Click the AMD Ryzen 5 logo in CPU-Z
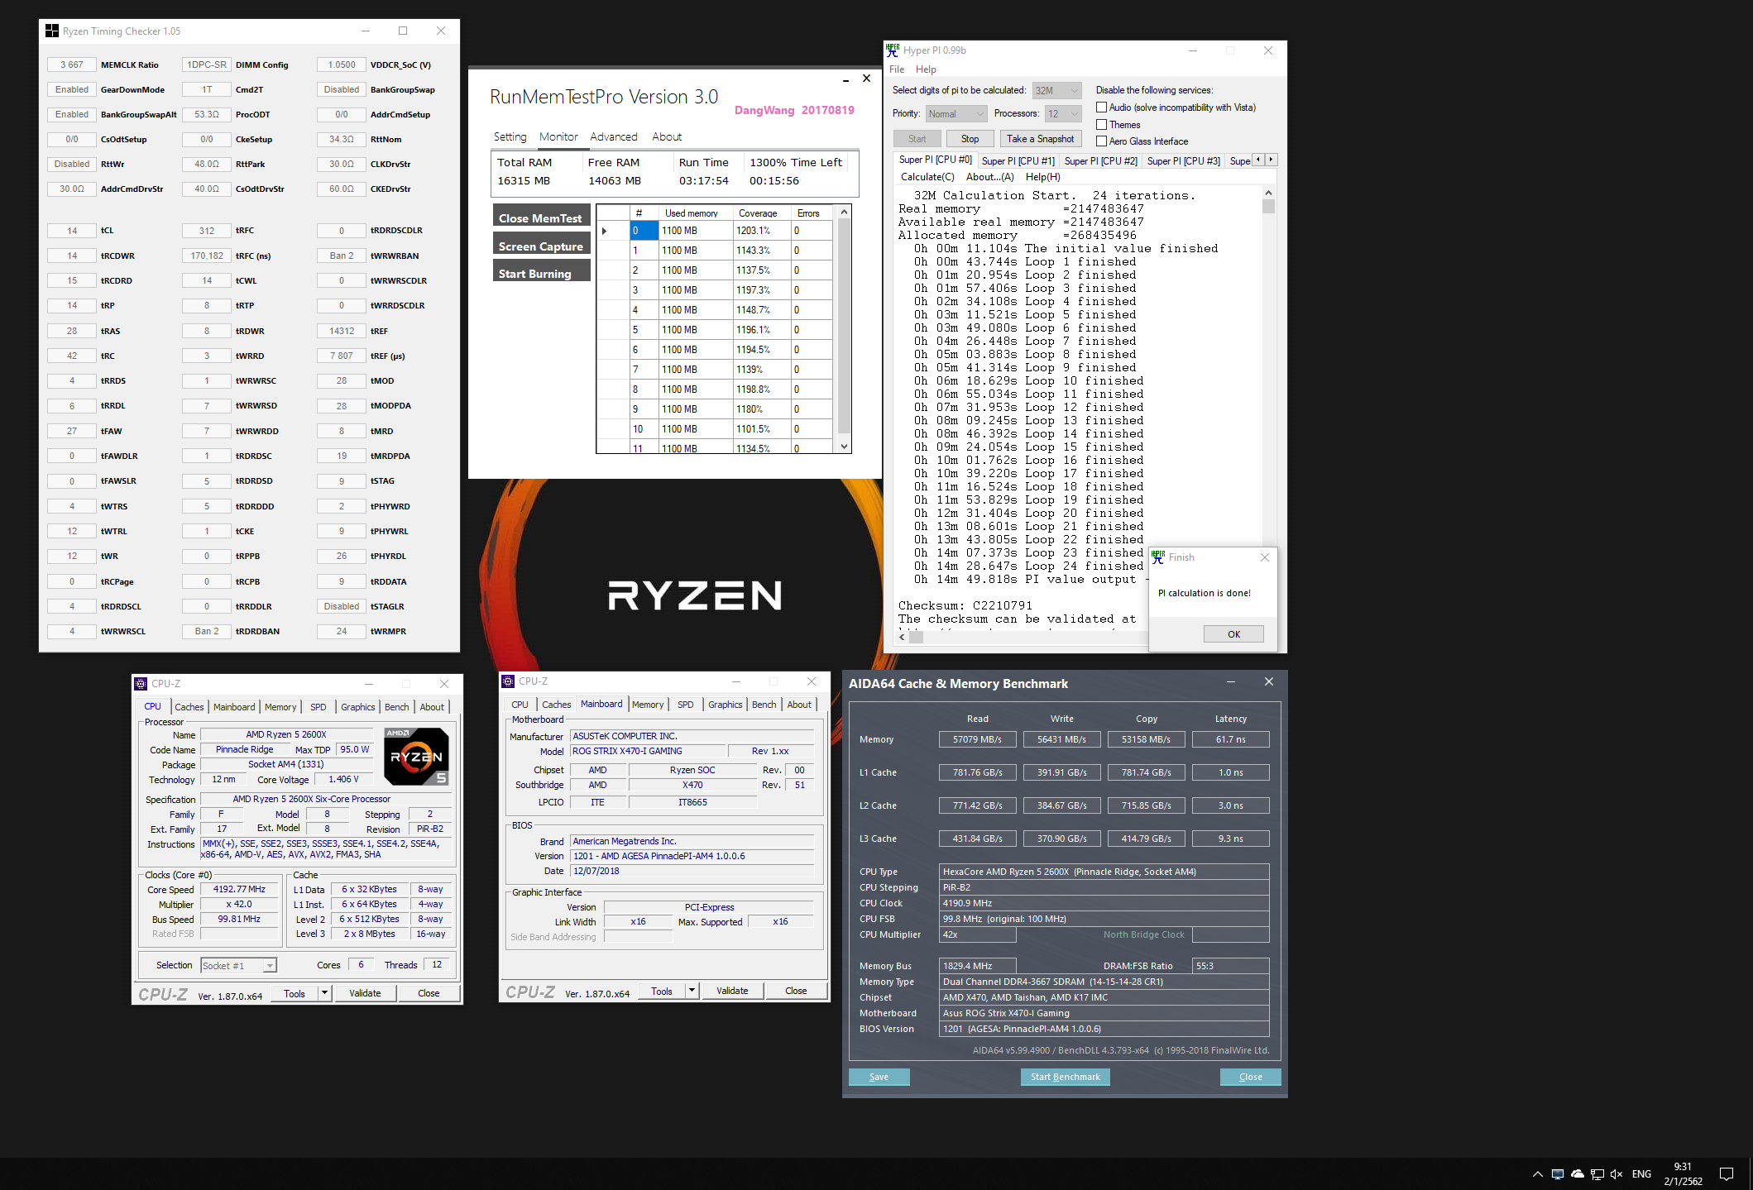 coord(416,756)
